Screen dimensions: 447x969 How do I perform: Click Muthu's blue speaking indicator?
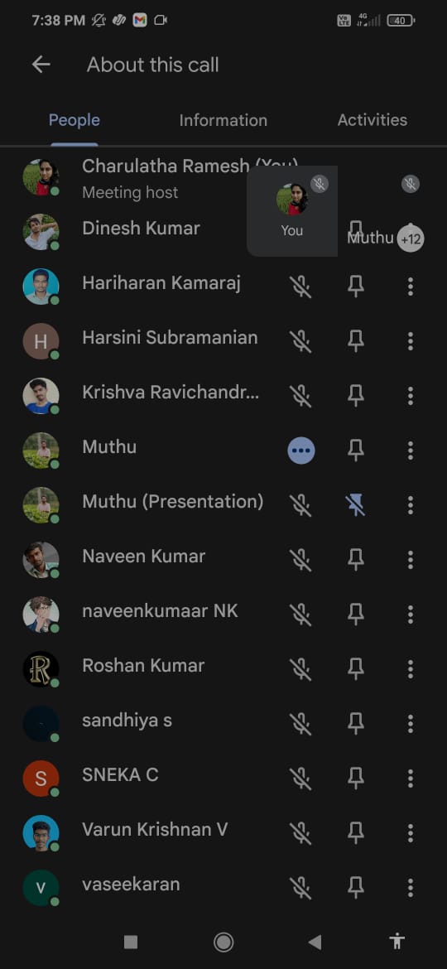click(301, 451)
